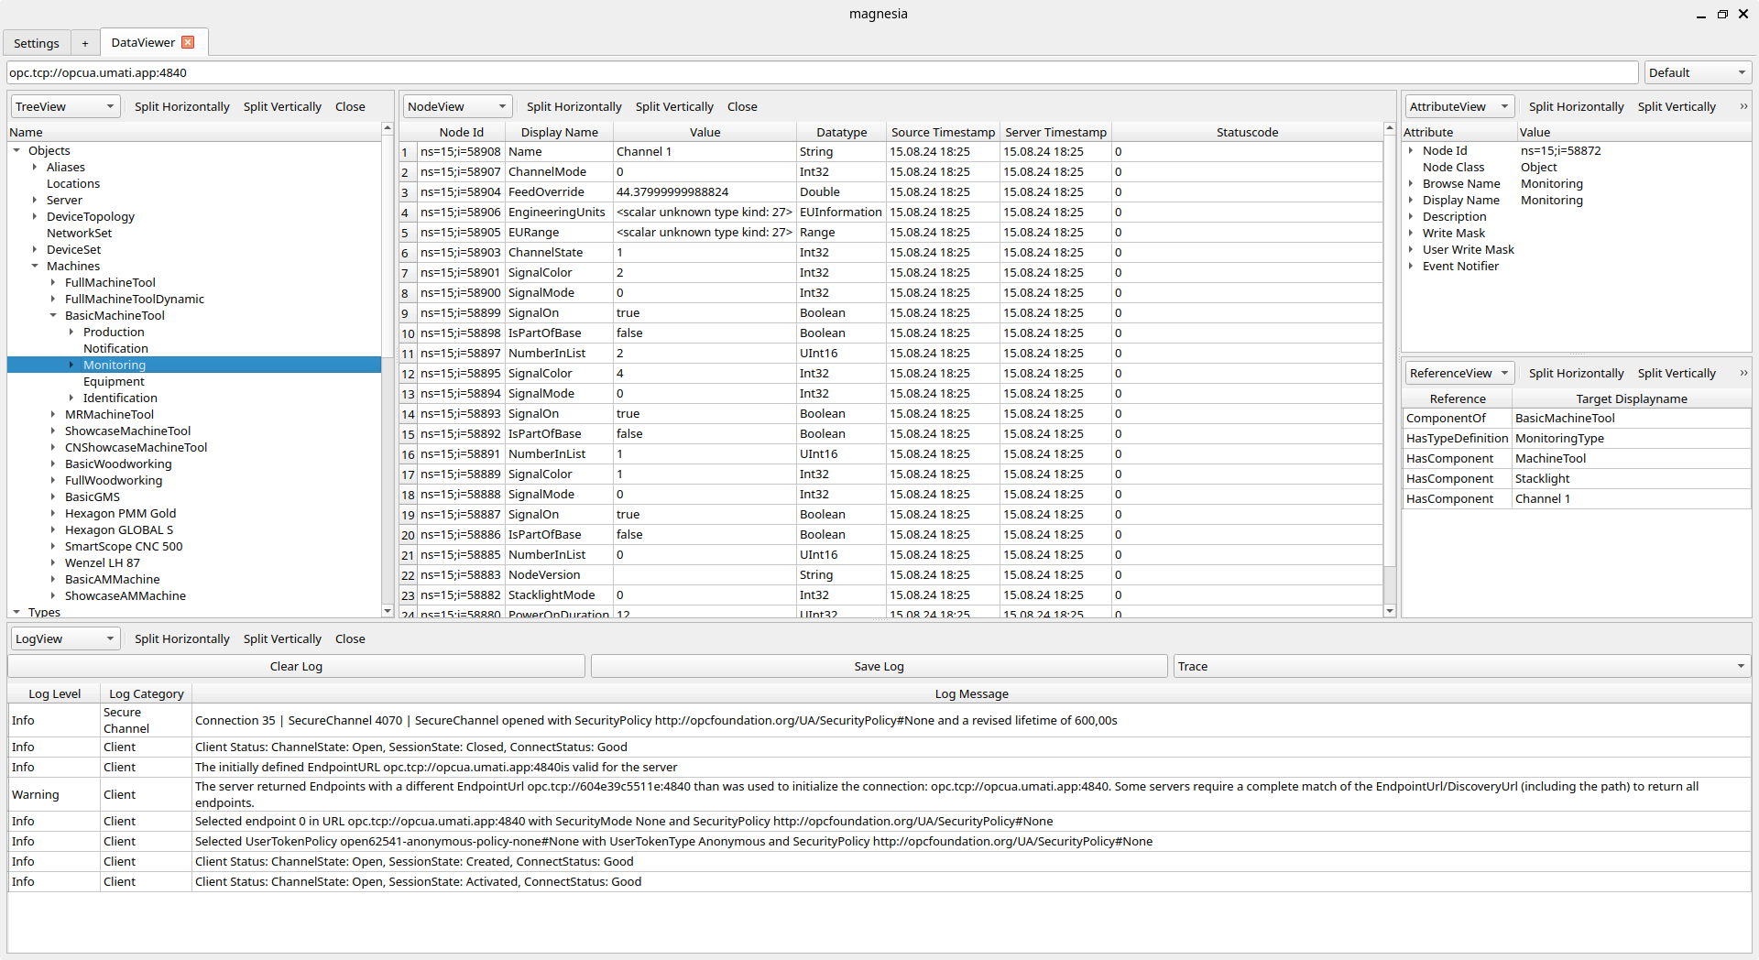The width and height of the screenshot is (1759, 960).
Task: Add a new tab with the plus button
Action: [x=85, y=43]
